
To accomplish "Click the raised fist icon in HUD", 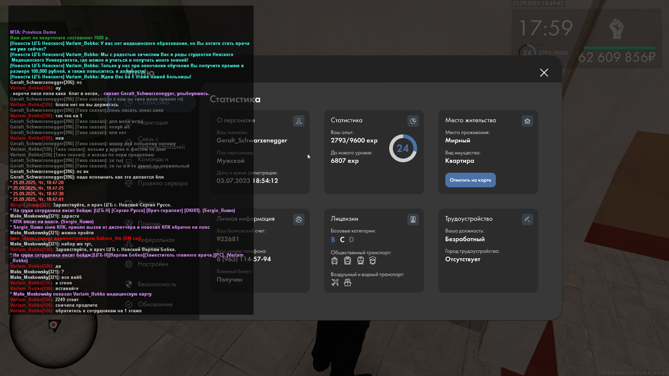I will point(617,30).
